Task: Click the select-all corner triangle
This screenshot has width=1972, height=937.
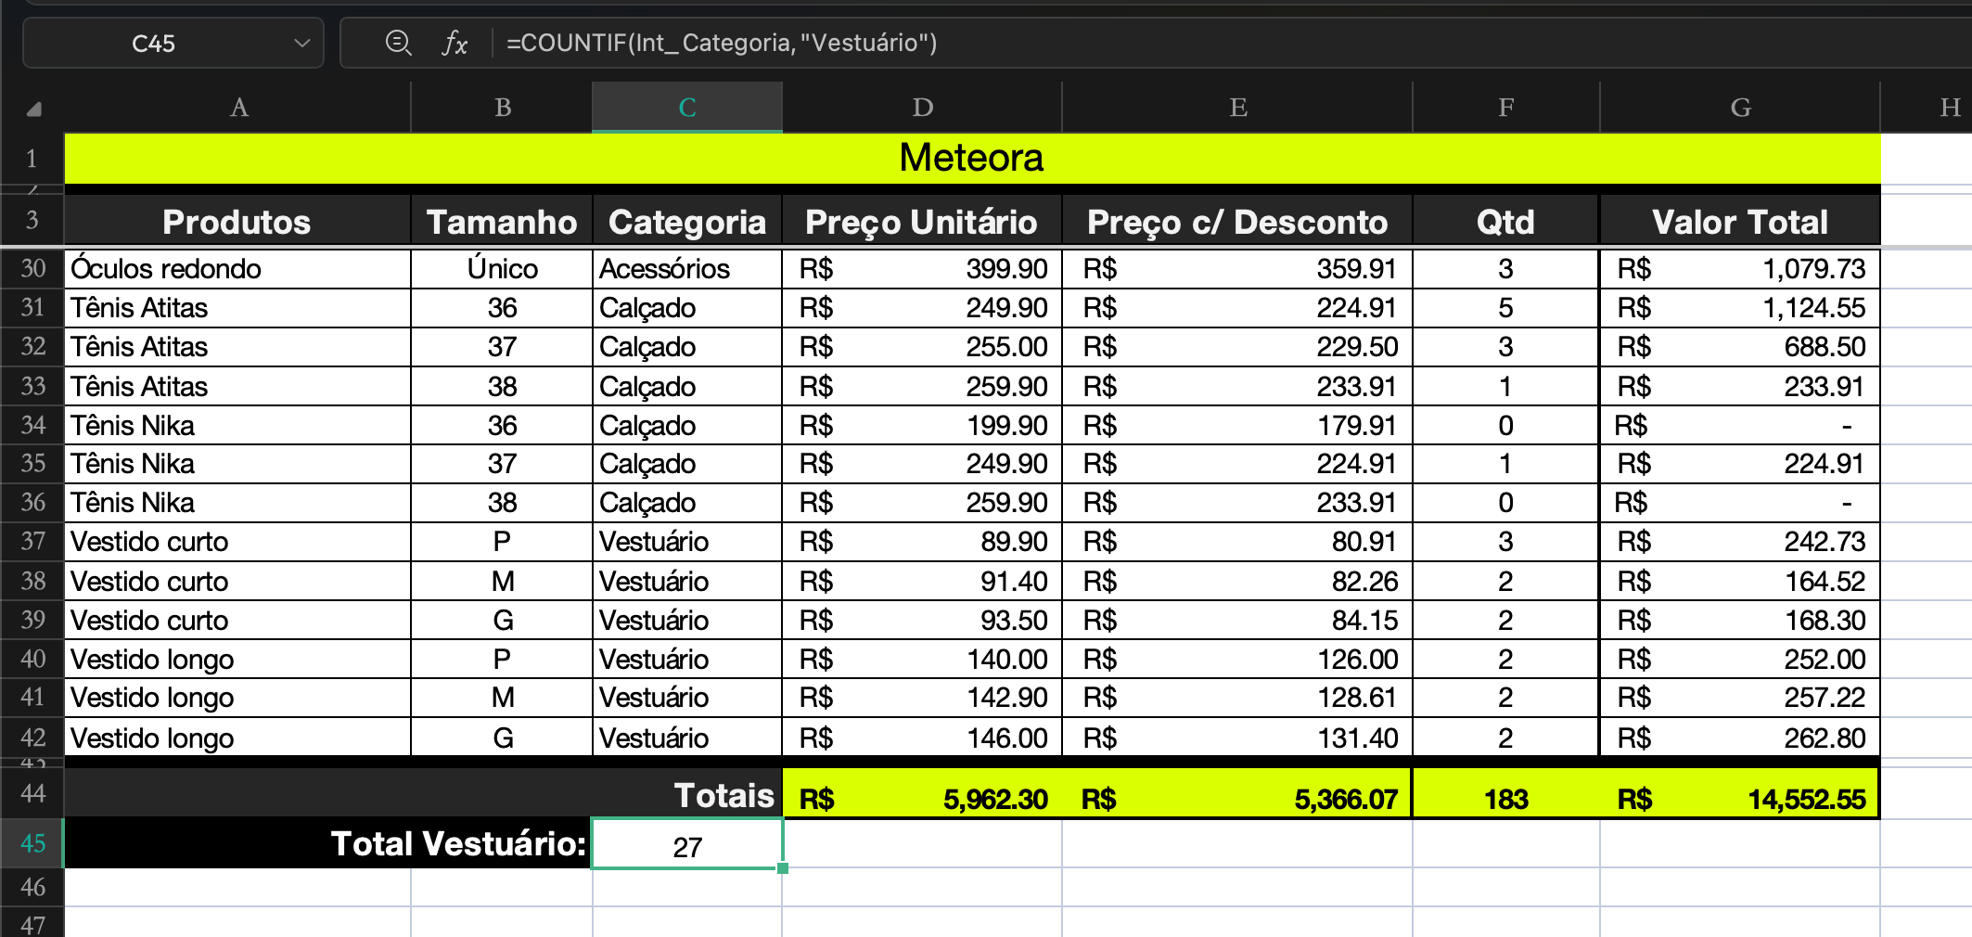Action: coord(33,109)
